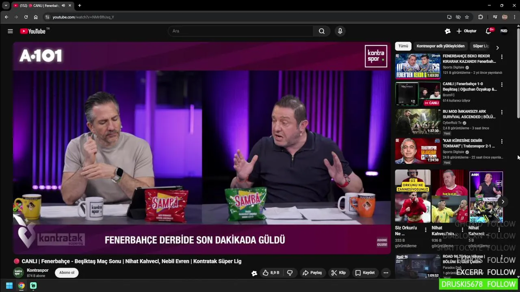Save video with the Kaydet button

[x=365, y=273]
